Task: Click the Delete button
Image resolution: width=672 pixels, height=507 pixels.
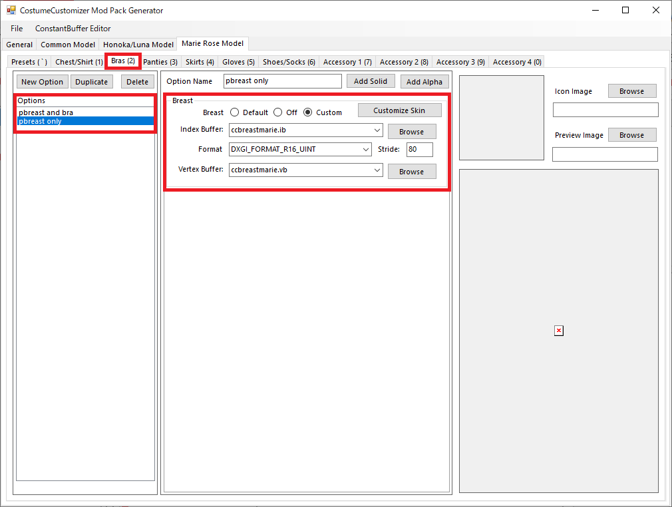Action: pyautogui.click(x=137, y=81)
